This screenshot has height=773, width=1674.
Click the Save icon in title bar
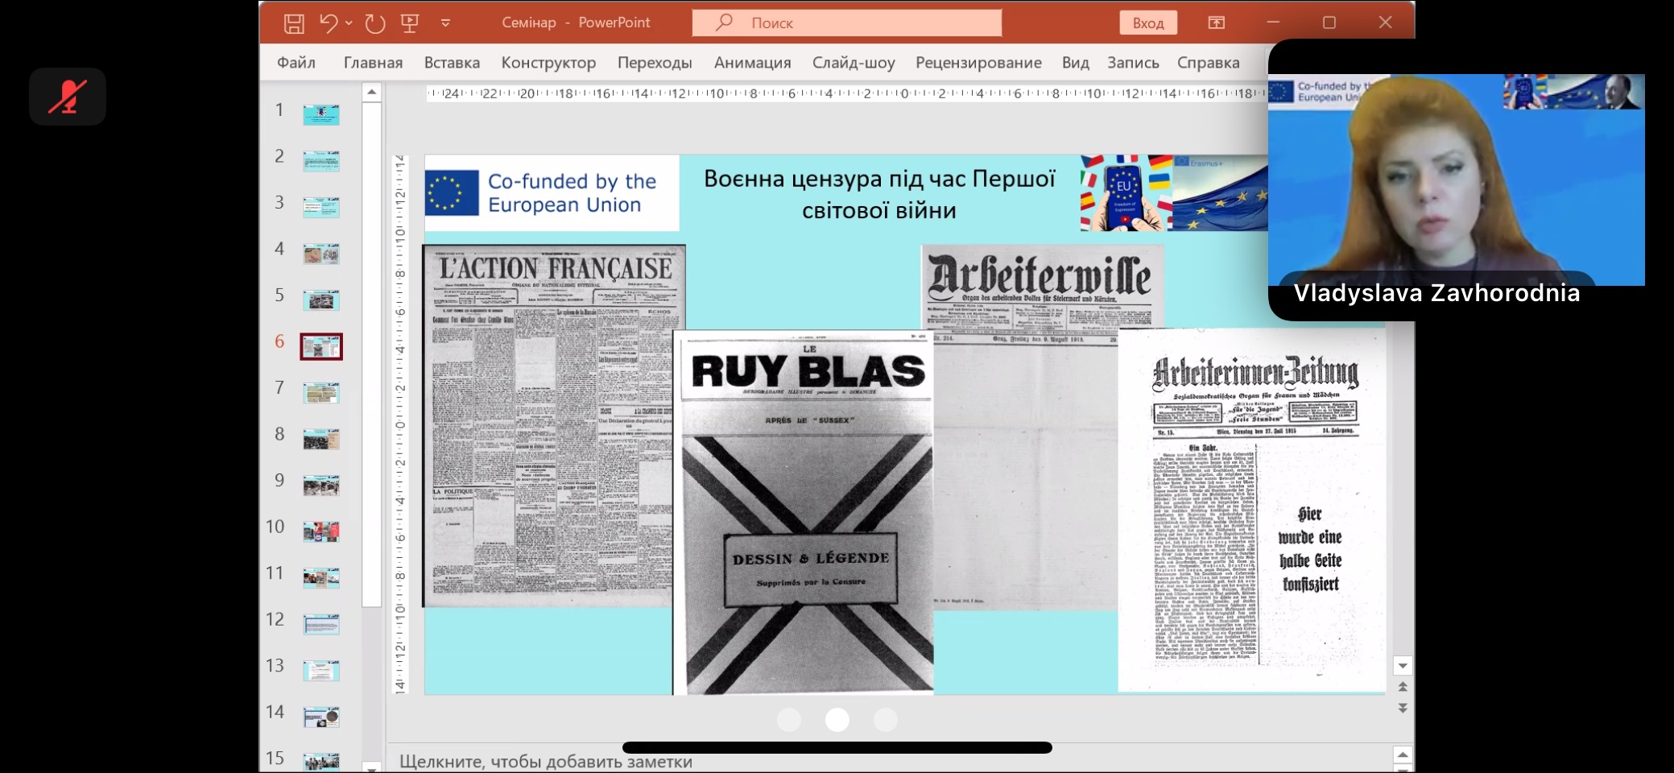pos(294,23)
